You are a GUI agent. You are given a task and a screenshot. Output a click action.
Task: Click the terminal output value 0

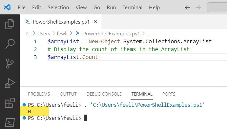pos(30,112)
